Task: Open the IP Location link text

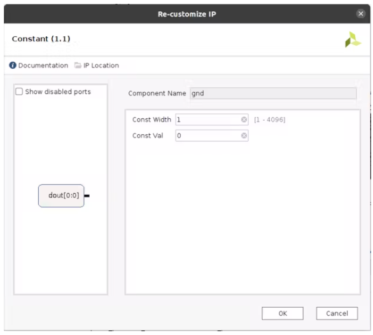Action: (101, 65)
